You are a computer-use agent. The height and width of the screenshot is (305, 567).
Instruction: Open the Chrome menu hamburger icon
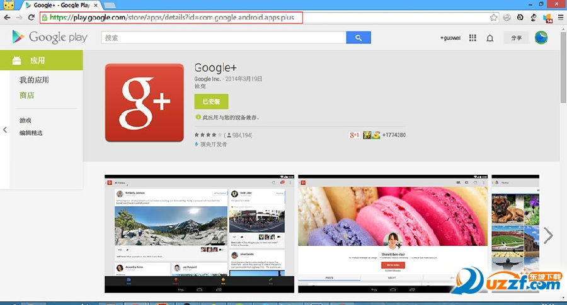(561, 18)
